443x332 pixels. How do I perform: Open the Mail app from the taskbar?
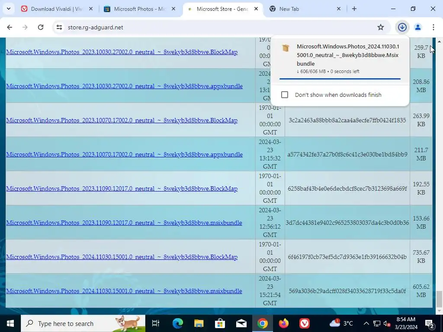click(241, 323)
